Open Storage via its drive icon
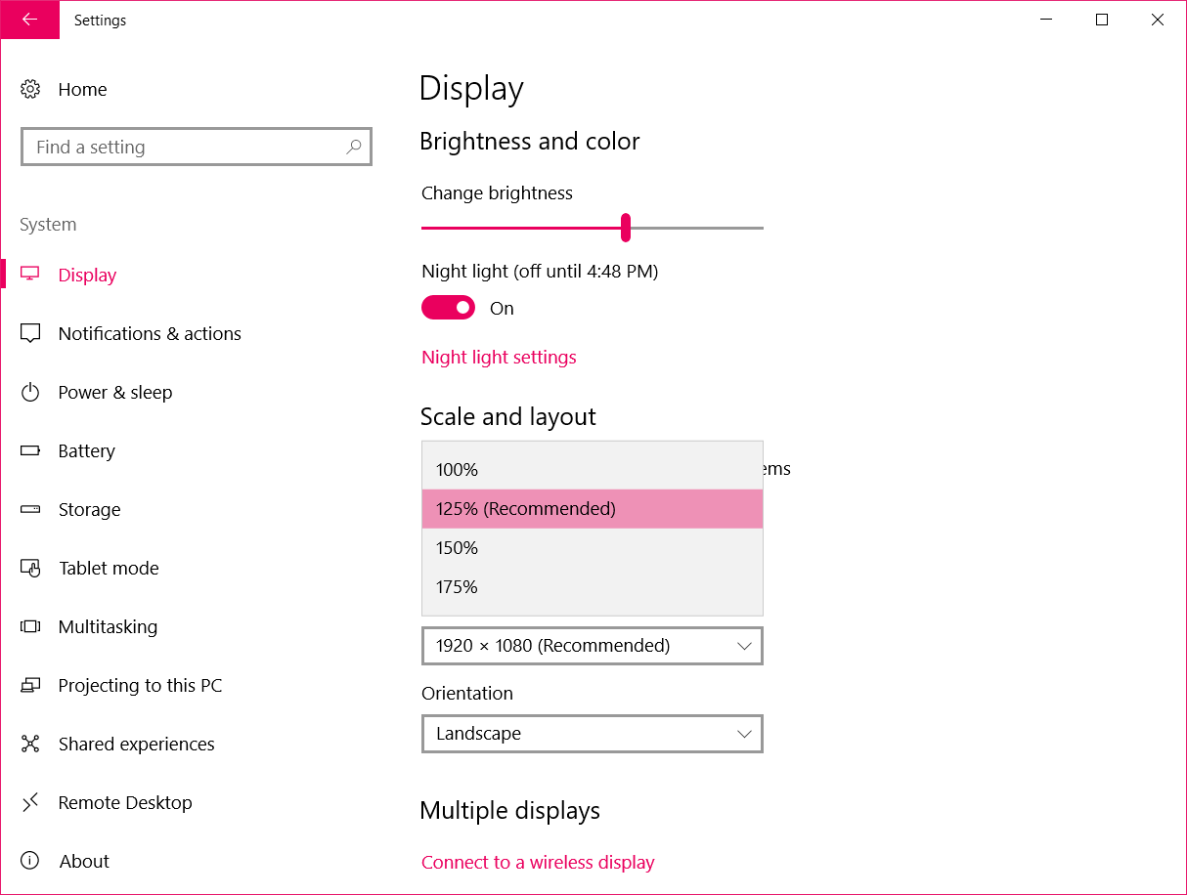Image resolution: width=1187 pixels, height=895 pixels. pos(30,509)
